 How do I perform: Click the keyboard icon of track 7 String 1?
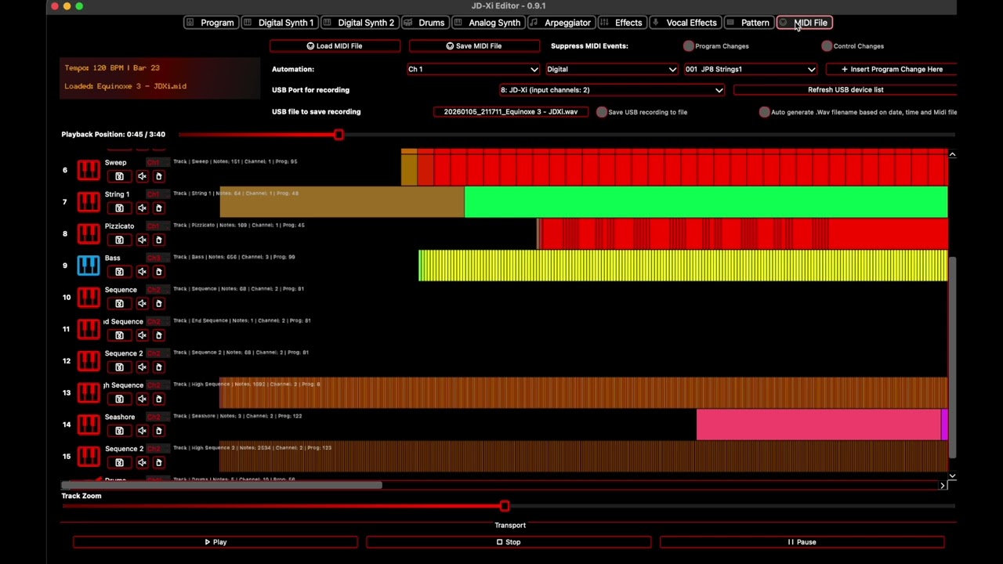(x=89, y=202)
